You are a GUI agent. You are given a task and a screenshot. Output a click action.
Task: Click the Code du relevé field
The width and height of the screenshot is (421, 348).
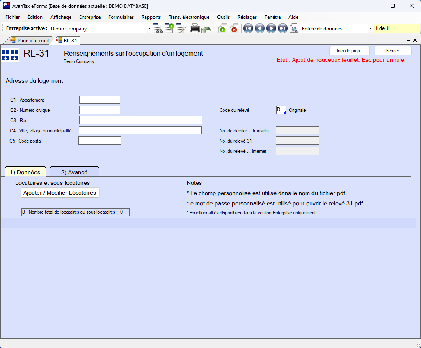(x=281, y=110)
